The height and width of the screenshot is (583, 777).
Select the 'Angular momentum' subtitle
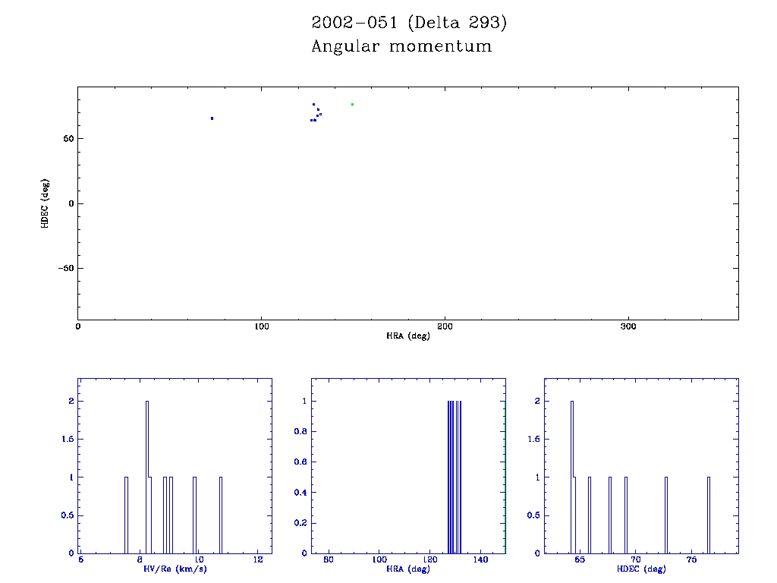coord(402,46)
